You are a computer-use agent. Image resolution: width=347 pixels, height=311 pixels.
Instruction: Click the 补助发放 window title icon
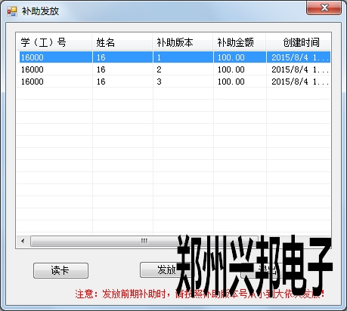tap(12, 11)
